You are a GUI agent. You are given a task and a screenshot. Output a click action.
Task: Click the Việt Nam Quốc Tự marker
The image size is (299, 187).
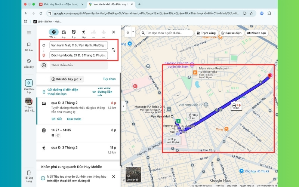tap(206, 105)
